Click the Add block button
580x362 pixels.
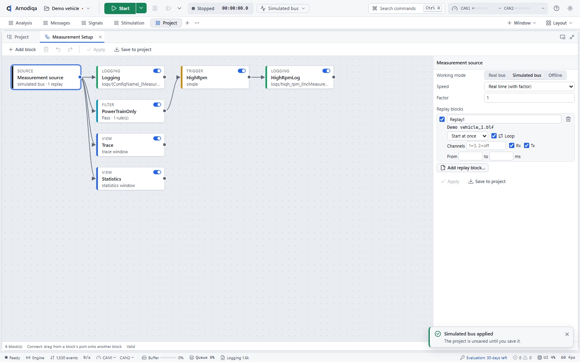tap(22, 49)
